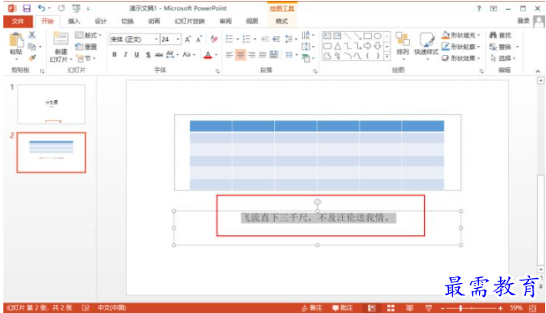This screenshot has height=313, width=546.
Task: Click the 替换 Replace button
Action: (501, 47)
